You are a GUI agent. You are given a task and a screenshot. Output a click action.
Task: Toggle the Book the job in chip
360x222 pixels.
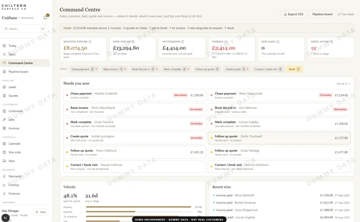point(145,69)
